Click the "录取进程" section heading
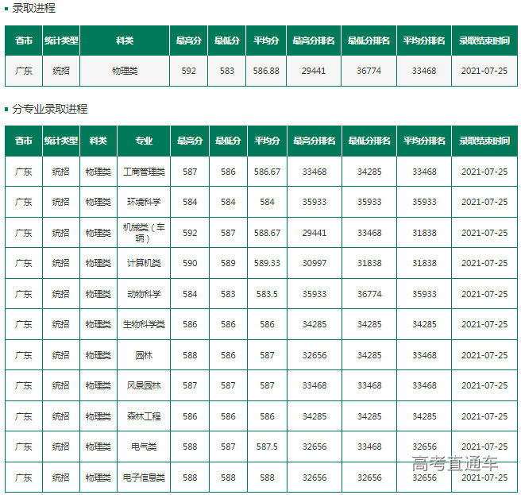 [x=33, y=8]
